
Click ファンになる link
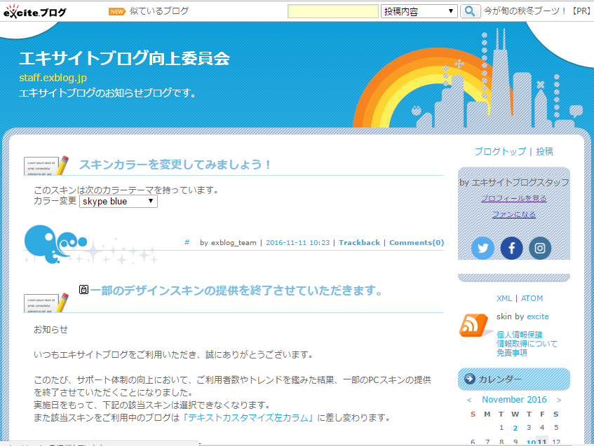[513, 214]
